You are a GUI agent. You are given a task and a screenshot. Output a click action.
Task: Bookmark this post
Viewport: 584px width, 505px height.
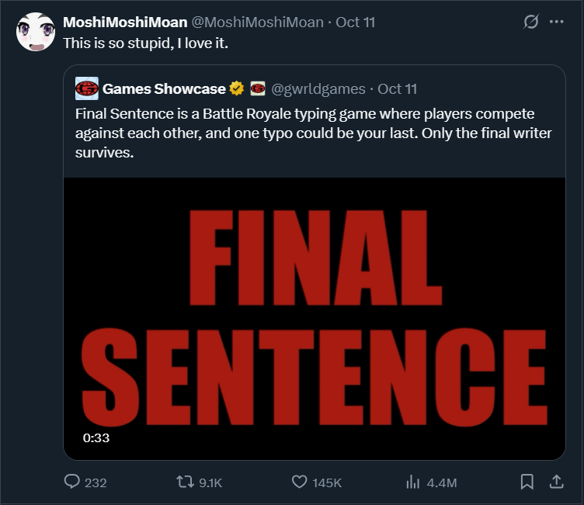click(x=527, y=483)
